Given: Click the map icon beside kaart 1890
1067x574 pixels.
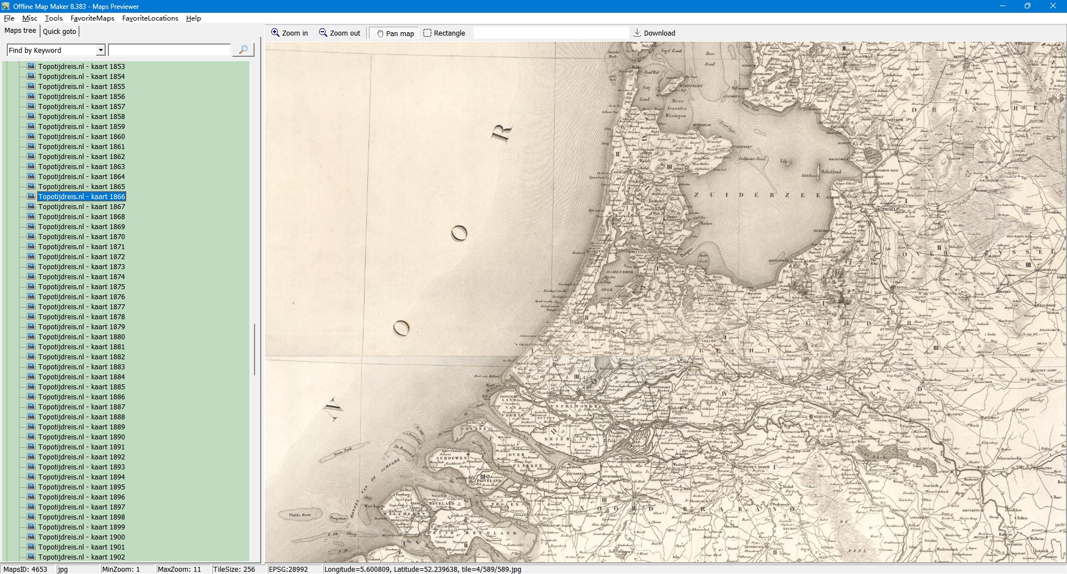Looking at the screenshot, I should coord(32,437).
